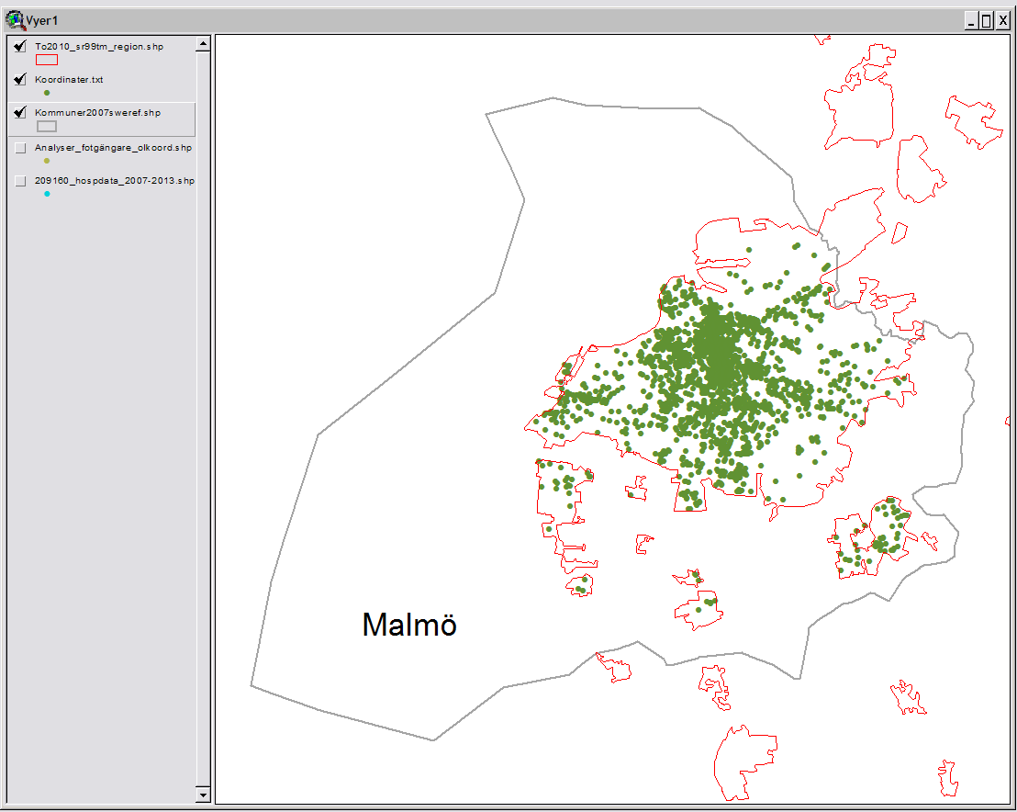Click the gray rectangle symbol of Kommuner2007sweref

click(x=47, y=126)
